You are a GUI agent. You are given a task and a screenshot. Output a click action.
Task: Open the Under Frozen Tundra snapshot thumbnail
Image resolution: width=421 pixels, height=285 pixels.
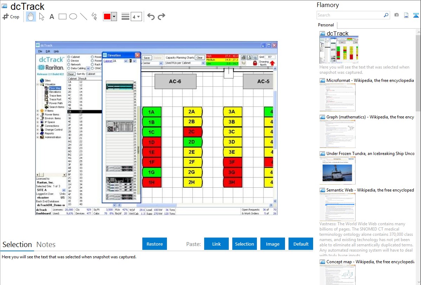[x=337, y=170]
